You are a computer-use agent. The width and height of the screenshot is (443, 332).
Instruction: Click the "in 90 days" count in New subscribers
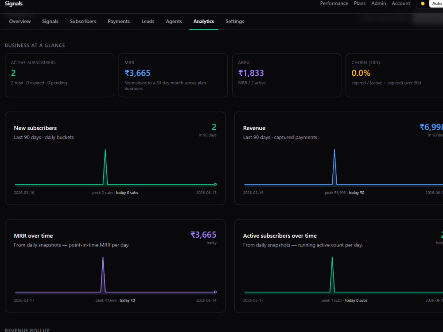tap(208, 135)
